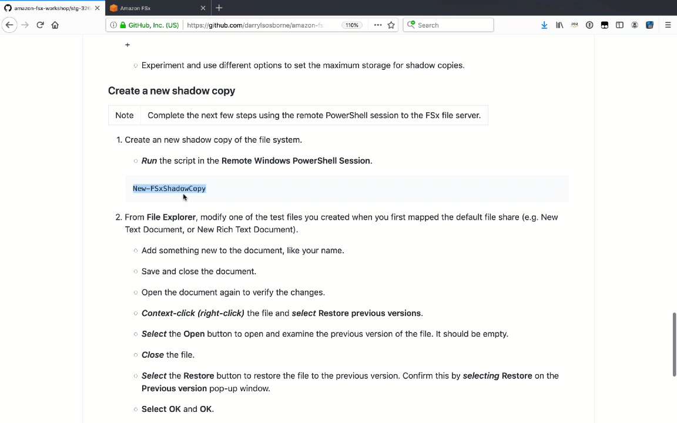Click the search engine magnifier icon

pyautogui.click(x=411, y=25)
